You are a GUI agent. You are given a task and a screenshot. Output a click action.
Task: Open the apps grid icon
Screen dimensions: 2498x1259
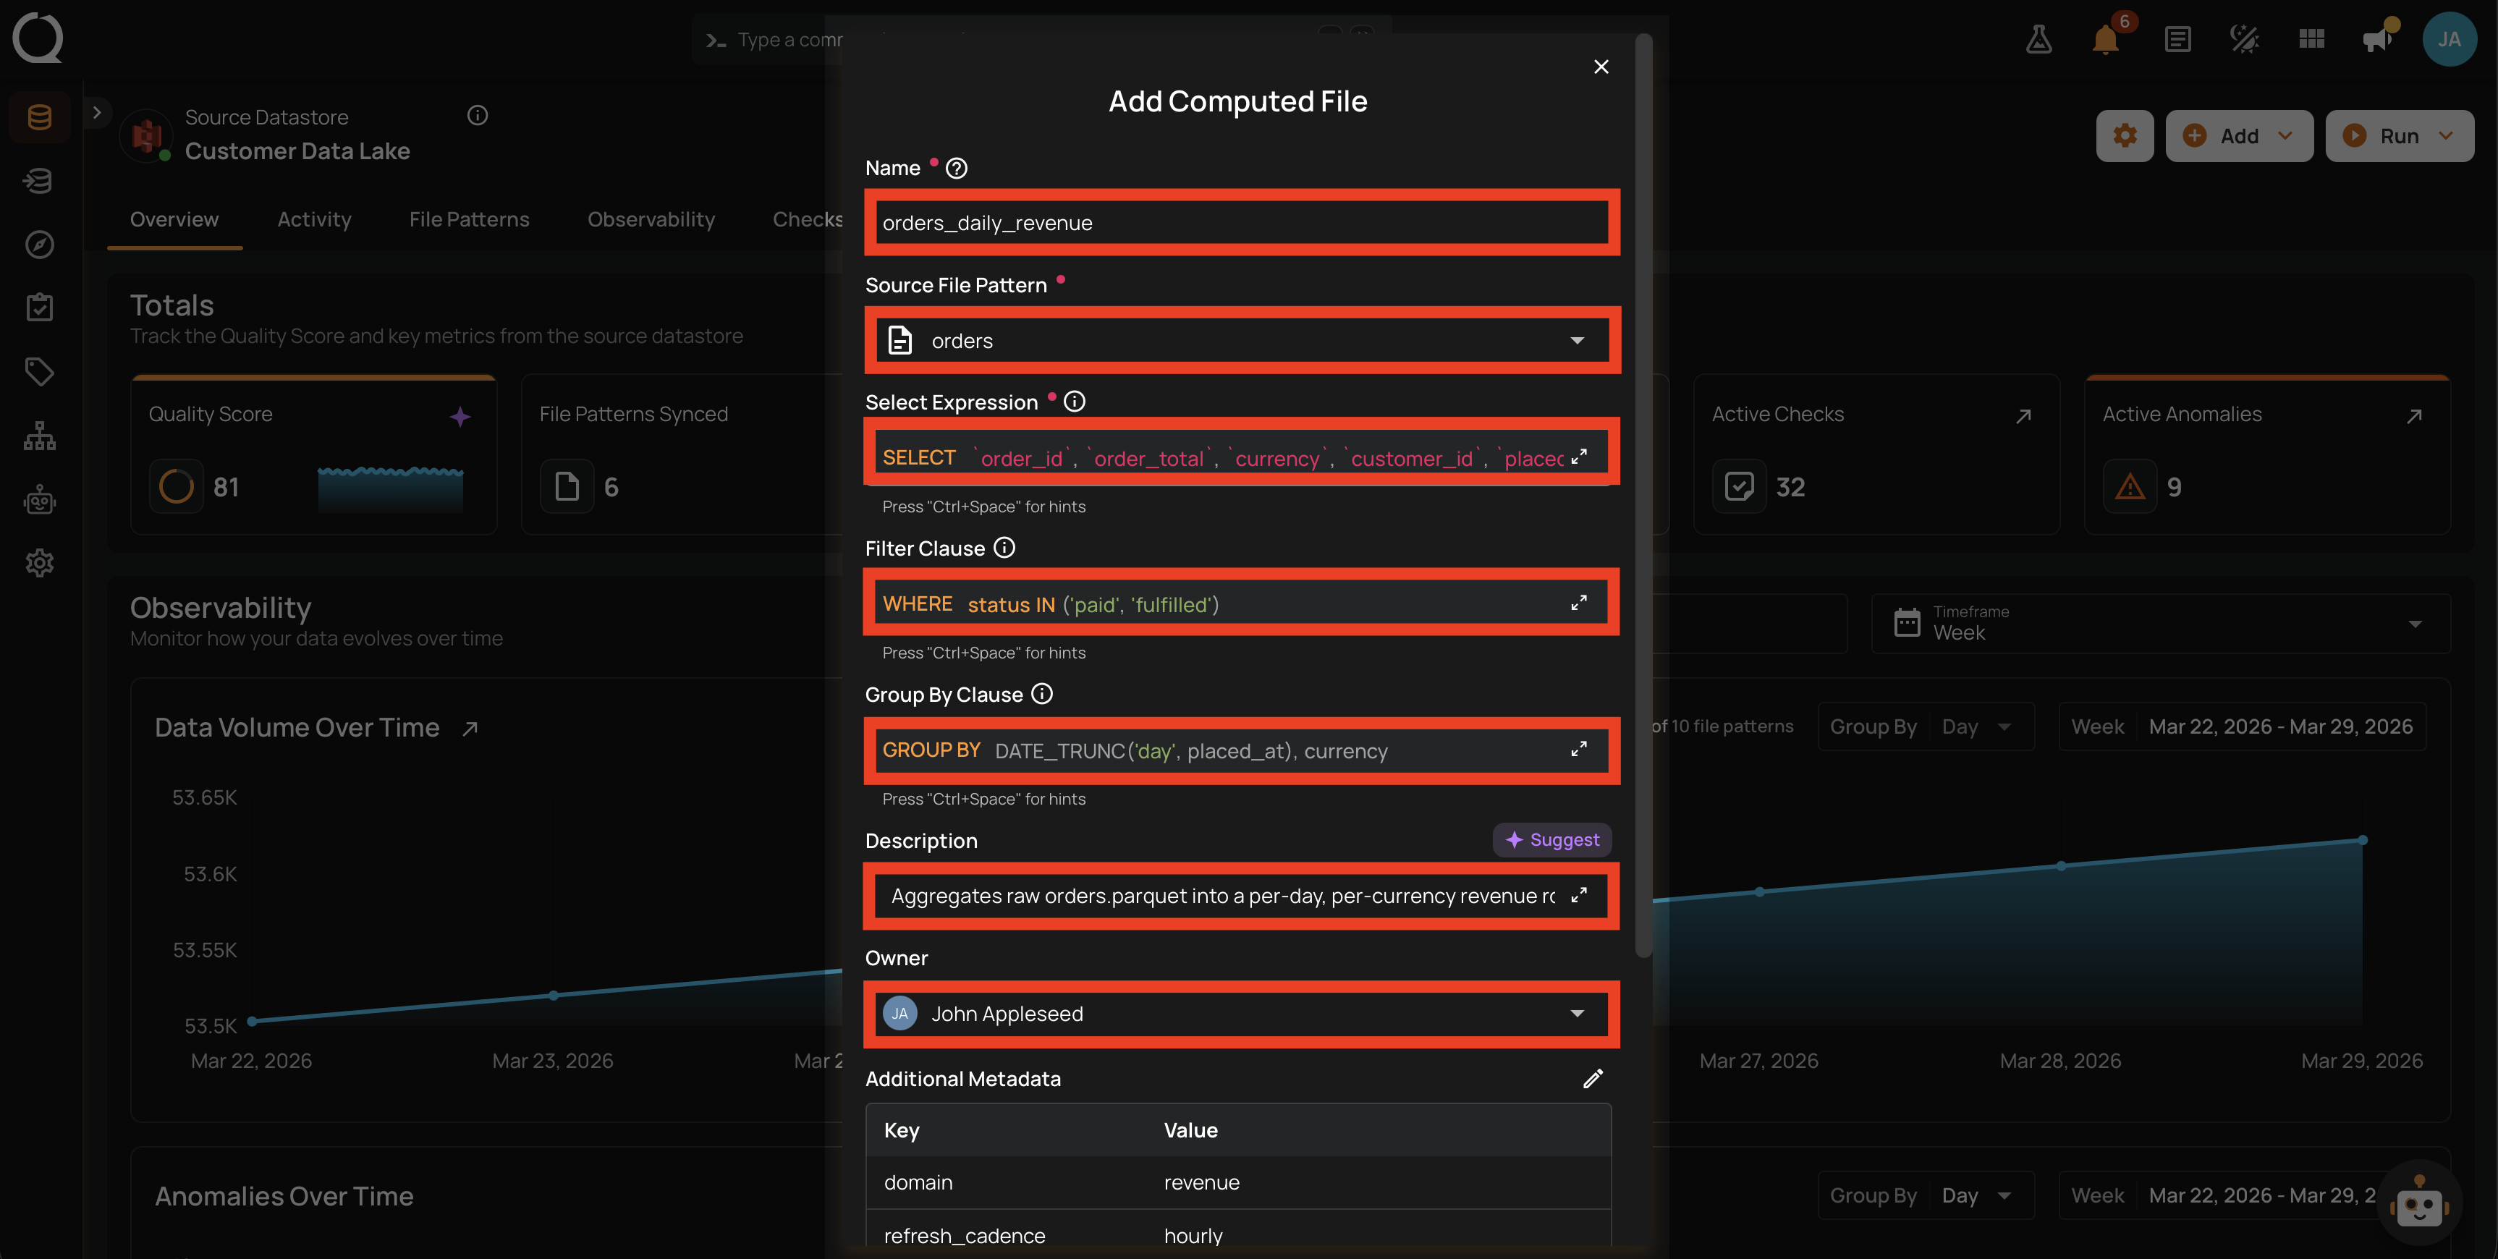2312,39
